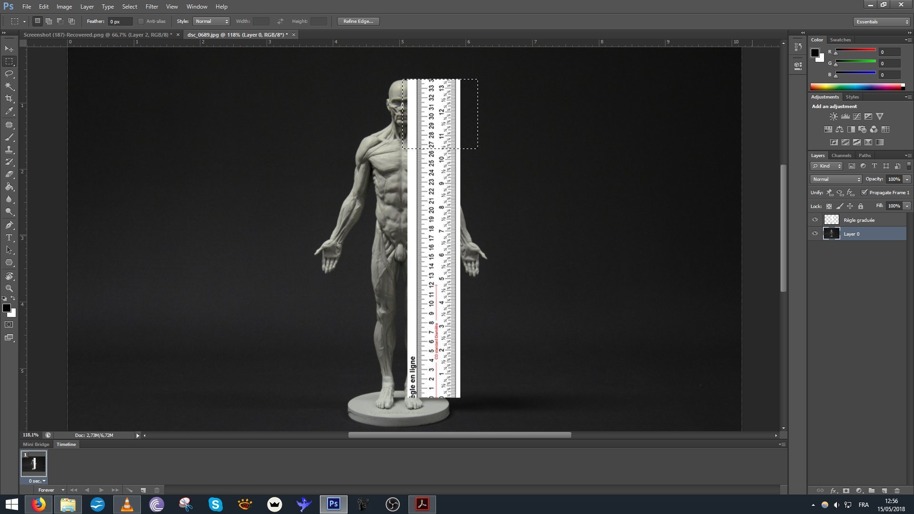The height and width of the screenshot is (514, 914).
Task: Select the Zoom tool
Action: point(9,288)
